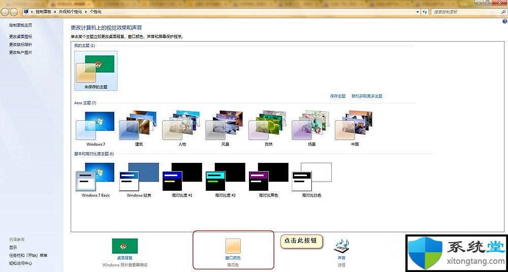
Task: Click the forward navigation arrow
Action: 14,12
